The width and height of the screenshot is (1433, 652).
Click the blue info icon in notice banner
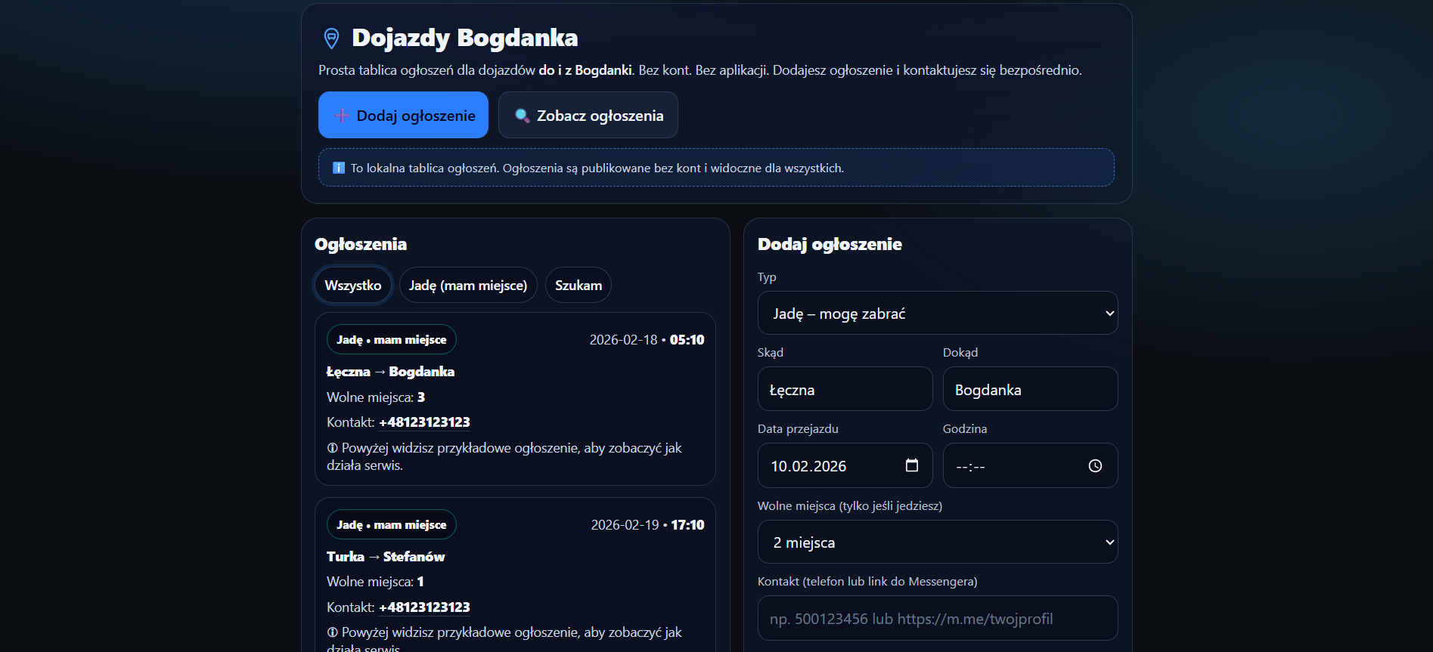pyautogui.click(x=339, y=168)
